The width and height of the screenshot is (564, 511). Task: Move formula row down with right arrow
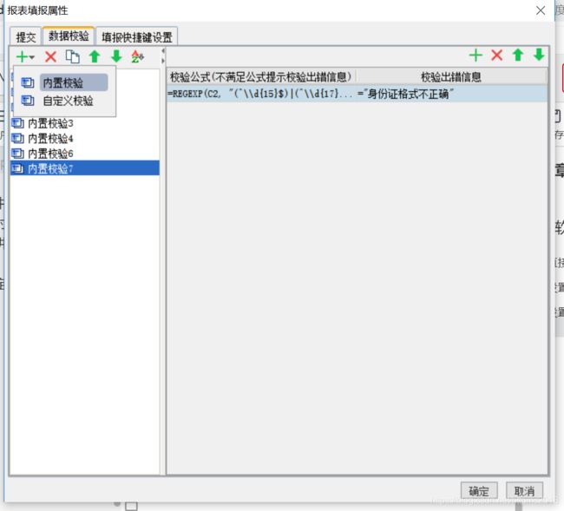[x=539, y=55]
